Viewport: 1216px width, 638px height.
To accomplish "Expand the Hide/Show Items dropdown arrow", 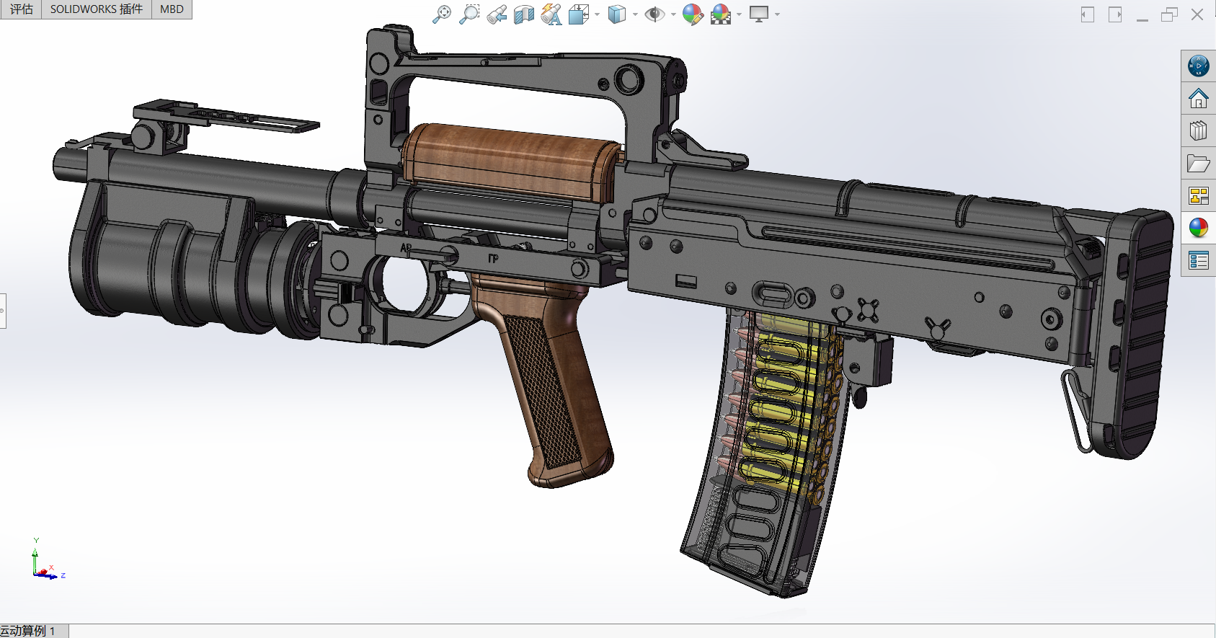I will click(x=673, y=14).
